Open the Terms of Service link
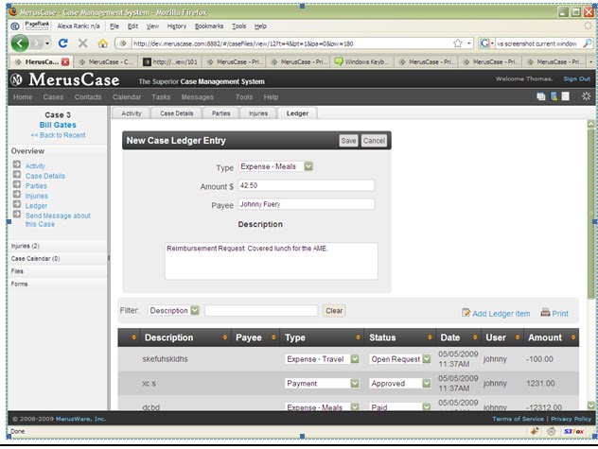 pyautogui.click(x=518, y=419)
